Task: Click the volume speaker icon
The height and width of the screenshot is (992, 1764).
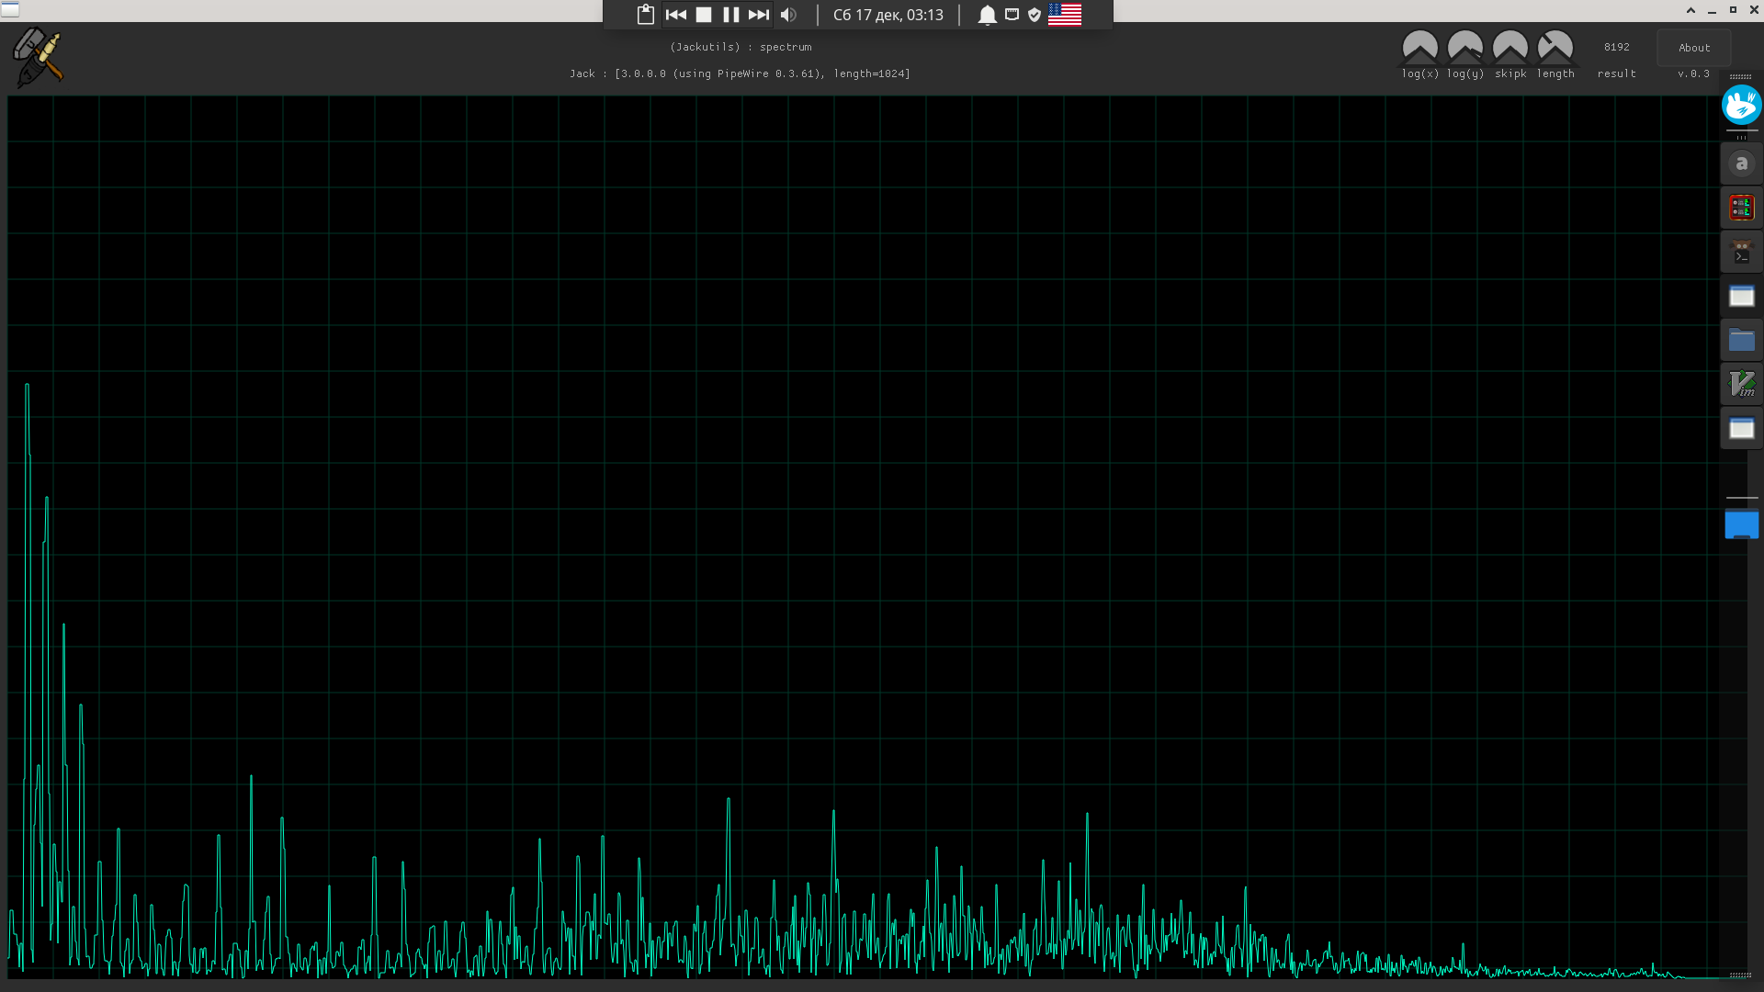Action: click(788, 15)
